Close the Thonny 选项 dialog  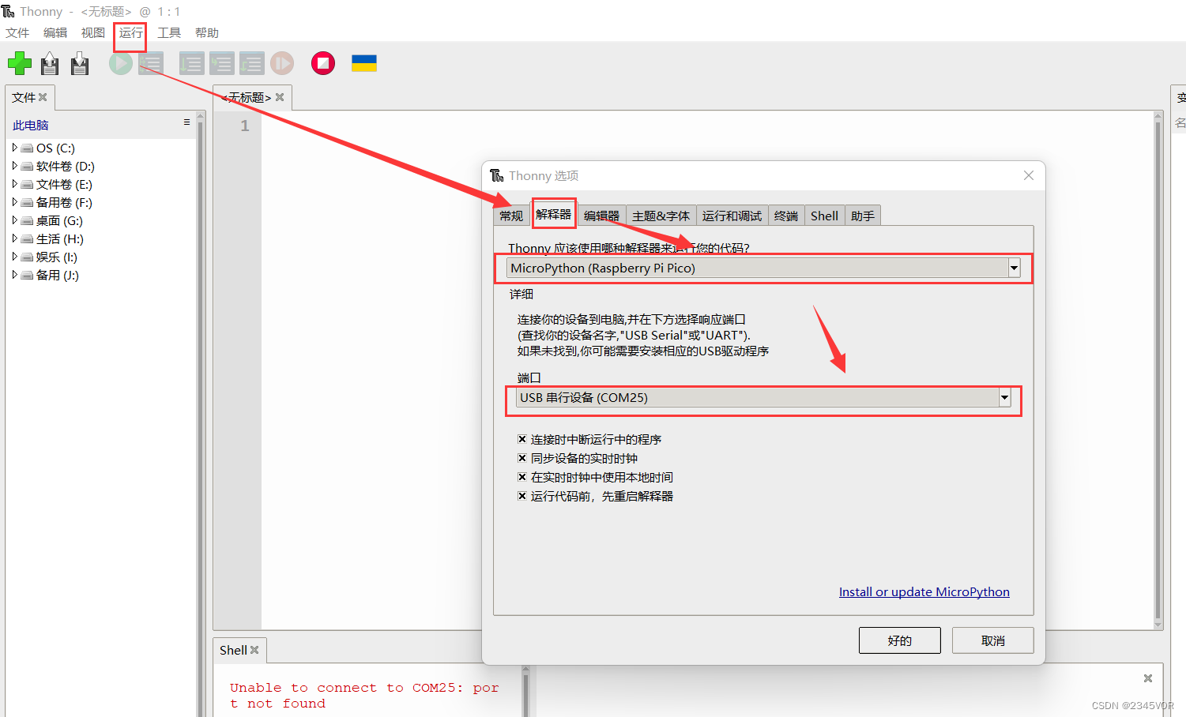pos(1029,175)
